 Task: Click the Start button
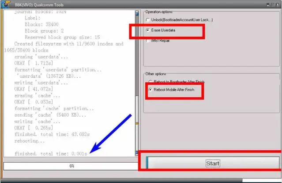pyautogui.click(x=213, y=163)
